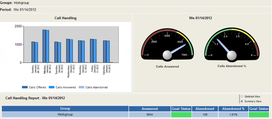Click the Workgroup row in the report table
This screenshot has height=119, width=272.
[135, 114]
